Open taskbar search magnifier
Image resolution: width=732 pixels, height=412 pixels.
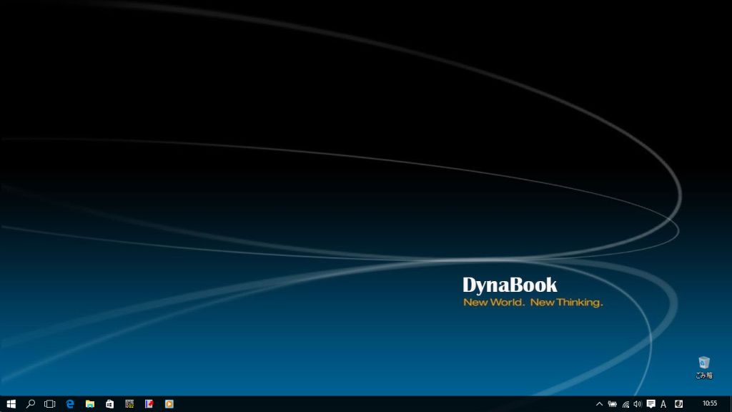coord(31,403)
